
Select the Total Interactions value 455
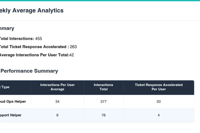(x=39, y=39)
